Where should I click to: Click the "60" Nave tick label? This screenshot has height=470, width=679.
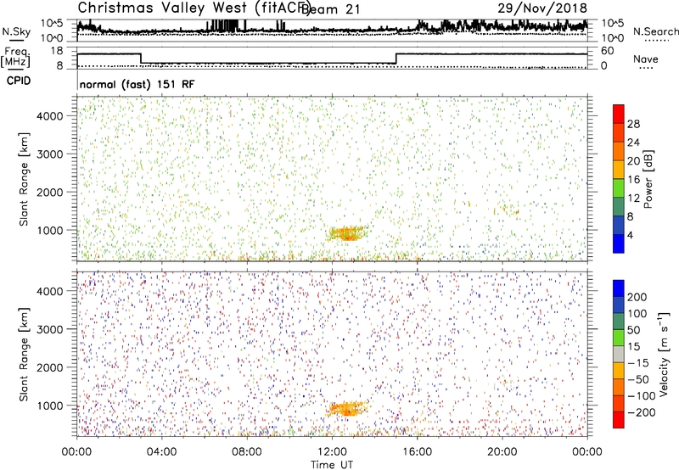(607, 51)
